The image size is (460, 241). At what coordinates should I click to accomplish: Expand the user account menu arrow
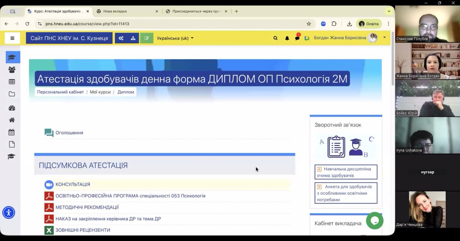coord(384,37)
